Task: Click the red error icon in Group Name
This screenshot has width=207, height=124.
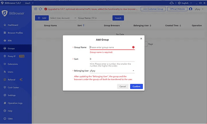Action: click(133, 47)
